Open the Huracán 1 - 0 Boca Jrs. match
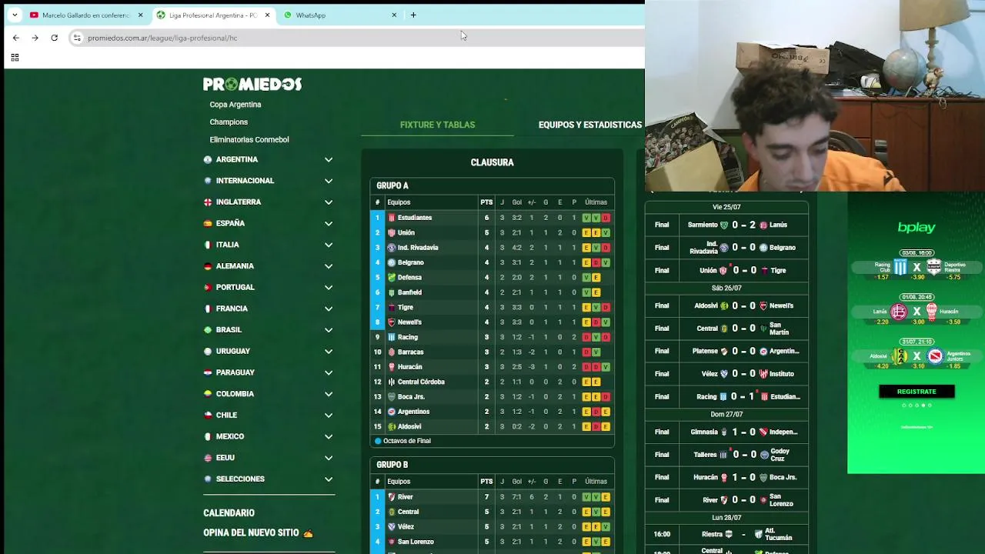 [726, 477]
